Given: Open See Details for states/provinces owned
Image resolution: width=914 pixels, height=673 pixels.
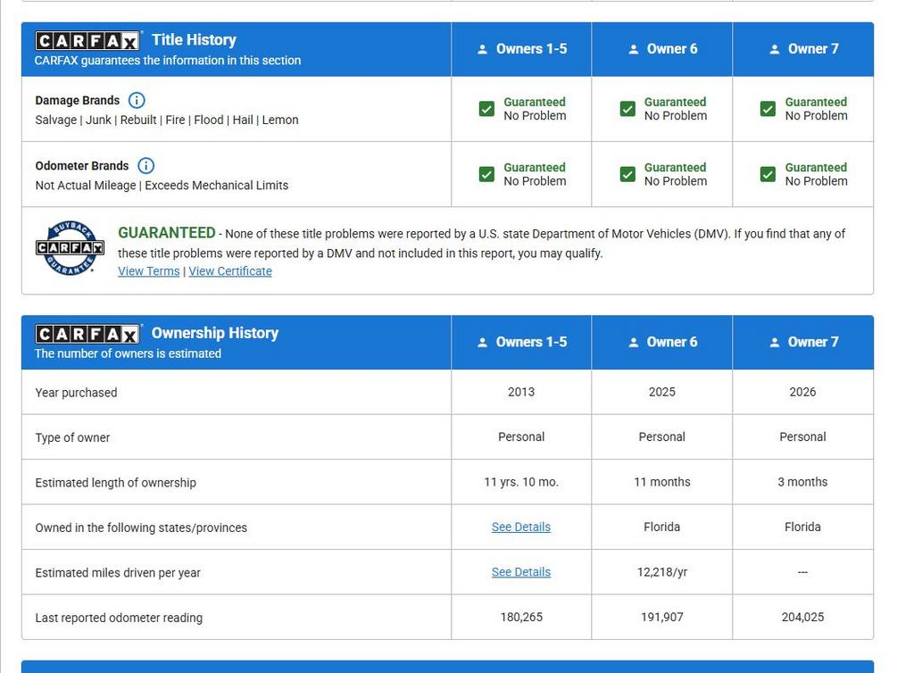Looking at the screenshot, I should [521, 527].
